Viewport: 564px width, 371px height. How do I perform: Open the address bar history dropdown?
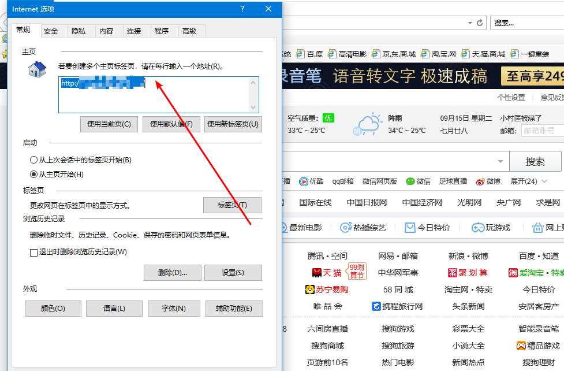(x=470, y=23)
